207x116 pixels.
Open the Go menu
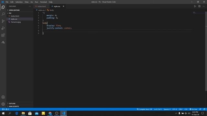32,2
